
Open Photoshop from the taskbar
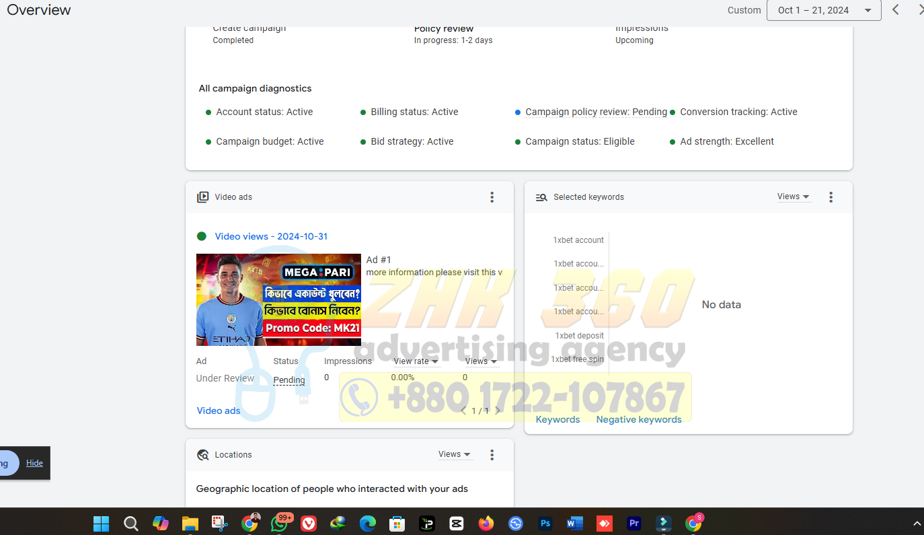coord(545,523)
